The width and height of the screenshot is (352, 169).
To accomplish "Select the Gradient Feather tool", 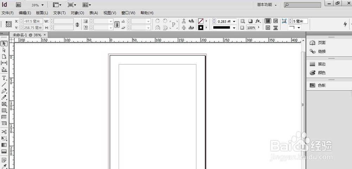I will point(4,151).
